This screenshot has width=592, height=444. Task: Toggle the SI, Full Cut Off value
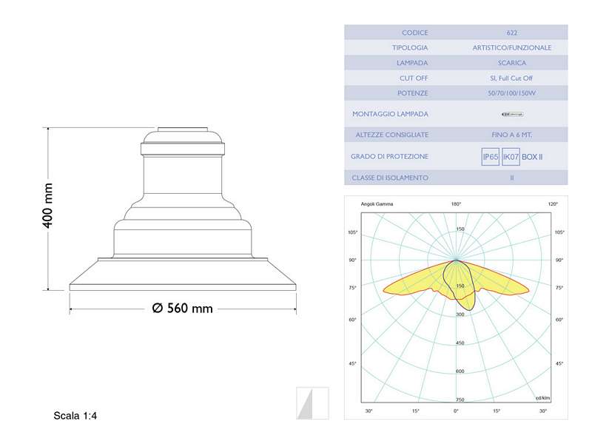(513, 77)
